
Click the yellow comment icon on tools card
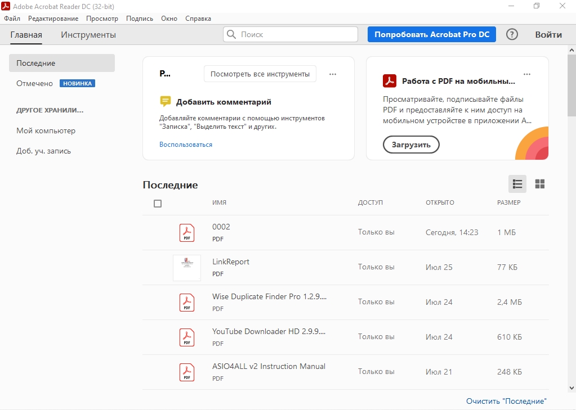pyautogui.click(x=166, y=102)
